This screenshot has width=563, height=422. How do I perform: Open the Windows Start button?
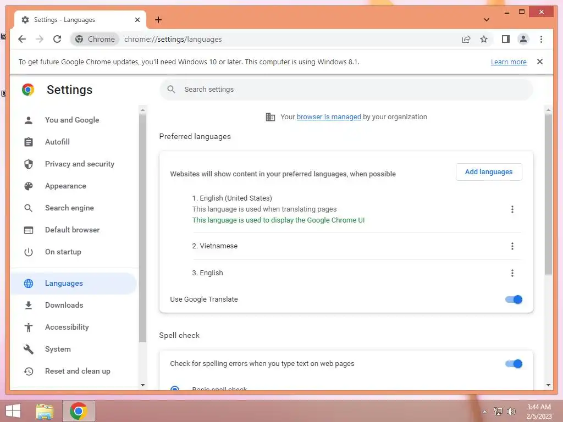tap(13, 411)
